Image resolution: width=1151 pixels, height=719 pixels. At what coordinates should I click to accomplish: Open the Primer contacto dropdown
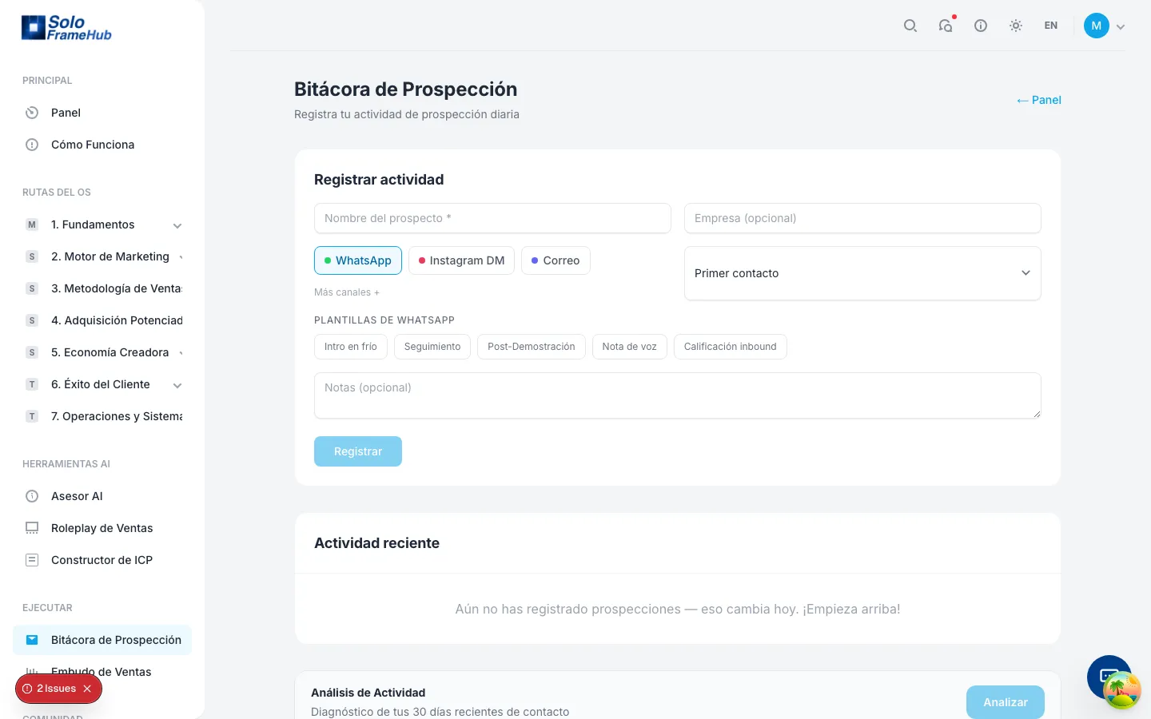862,273
